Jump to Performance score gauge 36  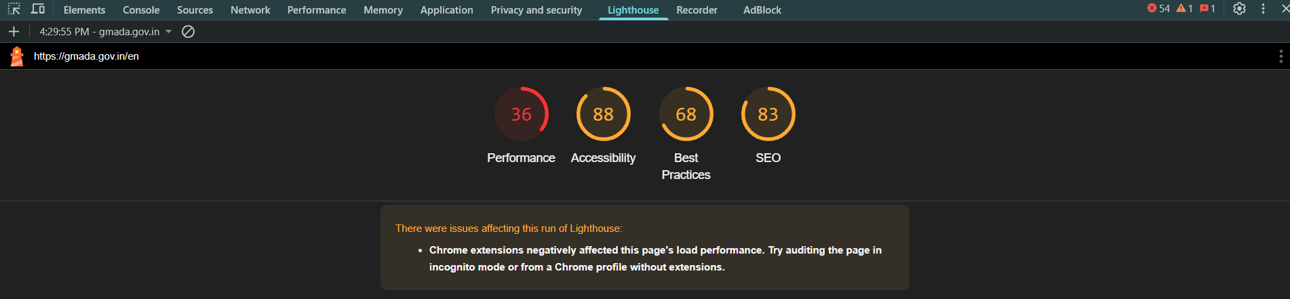click(521, 114)
